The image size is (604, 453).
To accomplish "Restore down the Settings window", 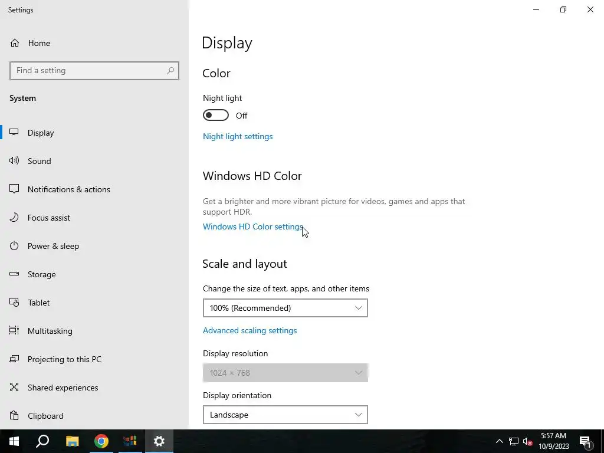I will (563, 9).
